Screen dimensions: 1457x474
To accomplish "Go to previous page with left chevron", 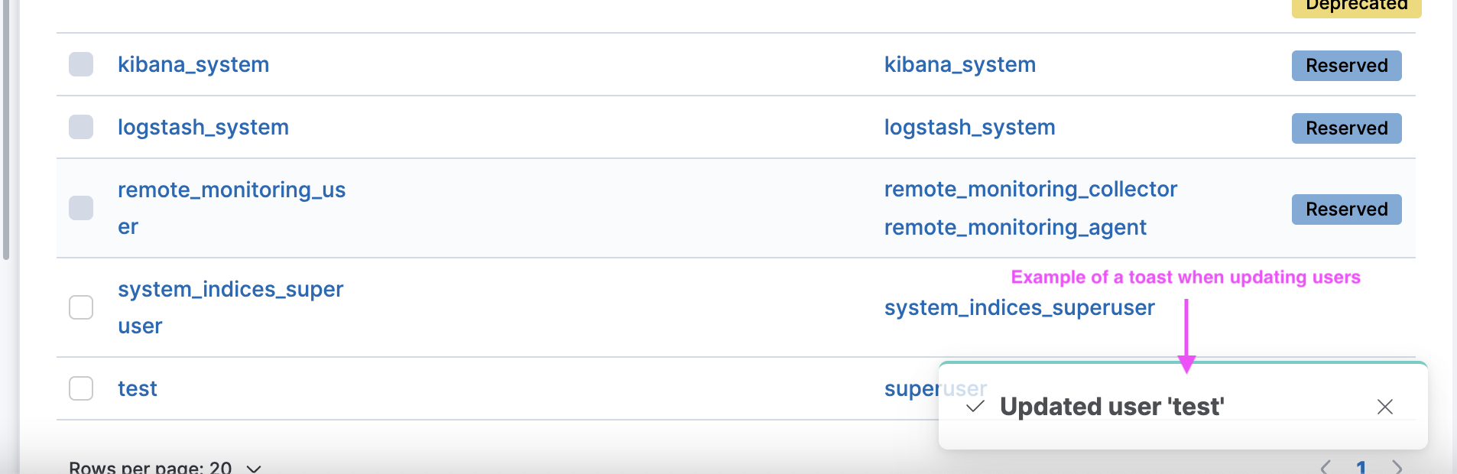I will [x=1326, y=466].
